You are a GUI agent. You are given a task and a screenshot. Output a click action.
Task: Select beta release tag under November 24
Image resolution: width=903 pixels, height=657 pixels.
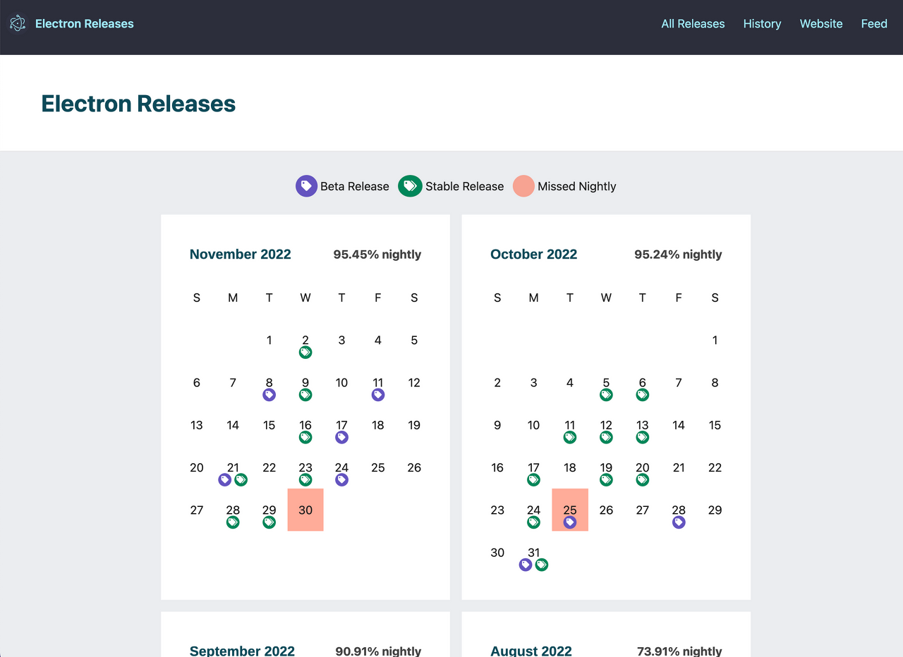[341, 480]
